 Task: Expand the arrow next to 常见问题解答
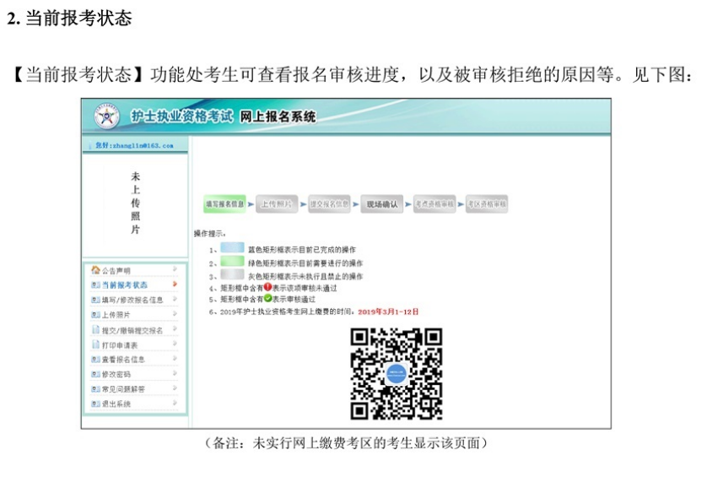(x=175, y=388)
